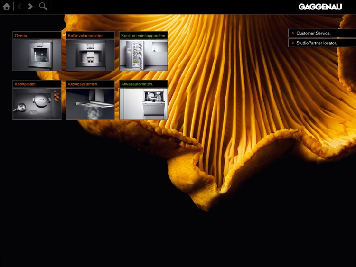Click the arrow beside Customer Service

click(x=293, y=33)
